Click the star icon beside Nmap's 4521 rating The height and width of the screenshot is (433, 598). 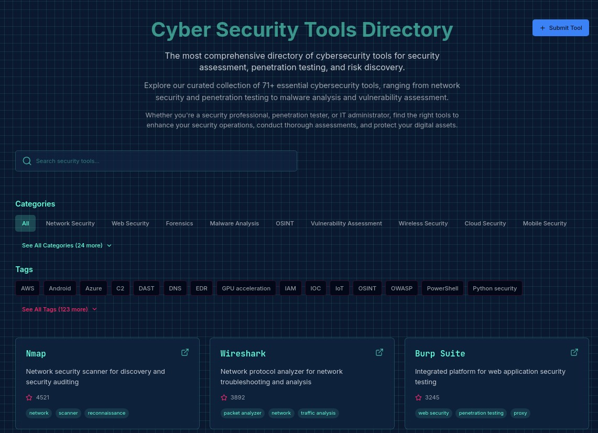coord(29,397)
